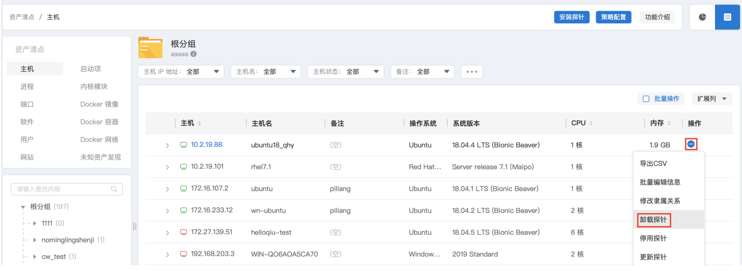This screenshot has height=271, width=742.
Task: Select 卸载探针 from the context menu
Action: pos(653,220)
